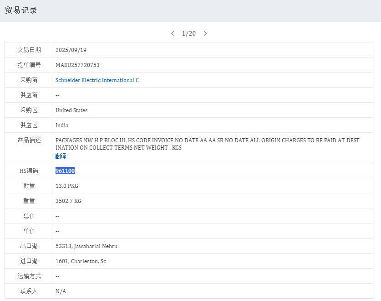The width and height of the screenshot is (381, 301).
Task: Click the 联系人 N/A value
Action: pyautogui.click(x=61, y=291)
